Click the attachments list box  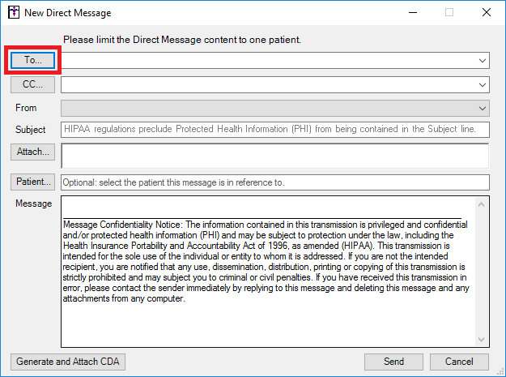[275, 156]
